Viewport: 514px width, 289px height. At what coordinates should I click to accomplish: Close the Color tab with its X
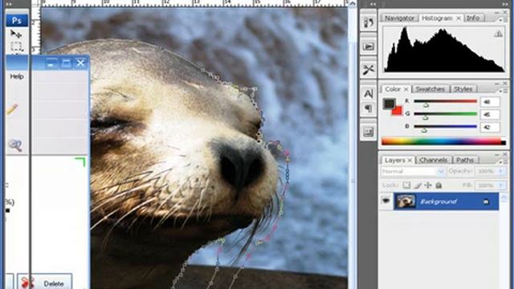(406, 89)
